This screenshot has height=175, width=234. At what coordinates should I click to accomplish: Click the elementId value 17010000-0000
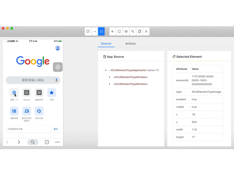[x=203, y=80]
